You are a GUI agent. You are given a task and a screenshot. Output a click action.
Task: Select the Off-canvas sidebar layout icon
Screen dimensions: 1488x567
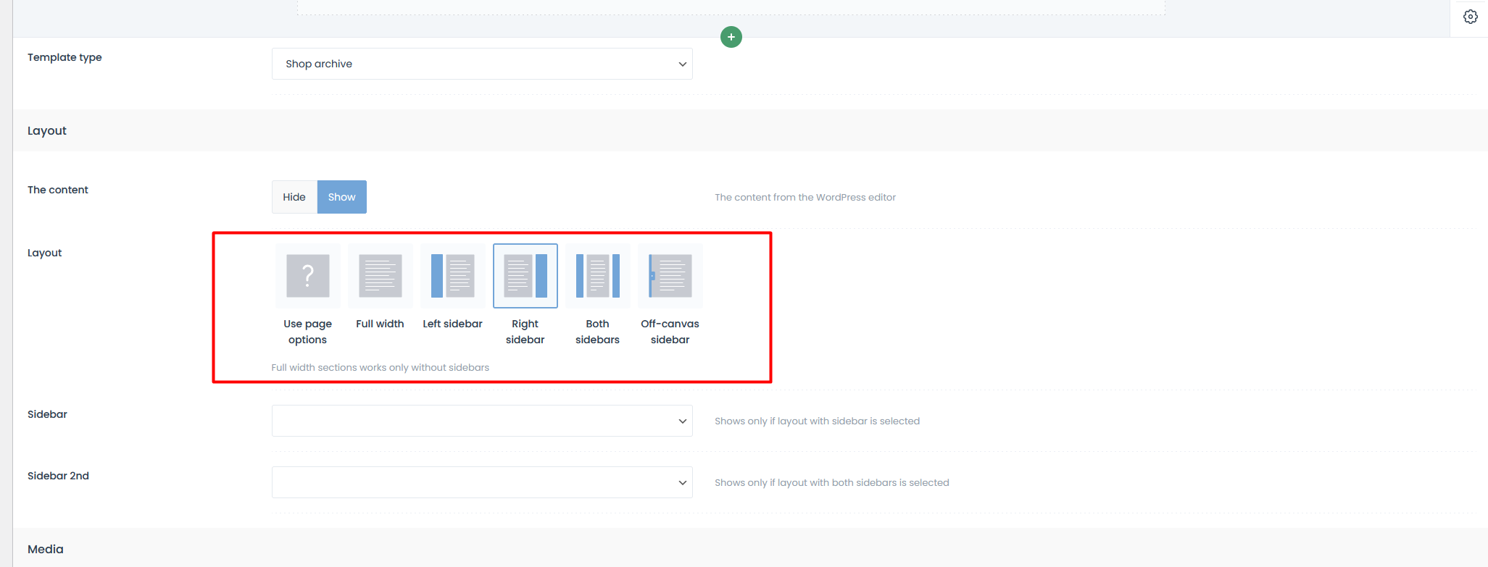670,276
